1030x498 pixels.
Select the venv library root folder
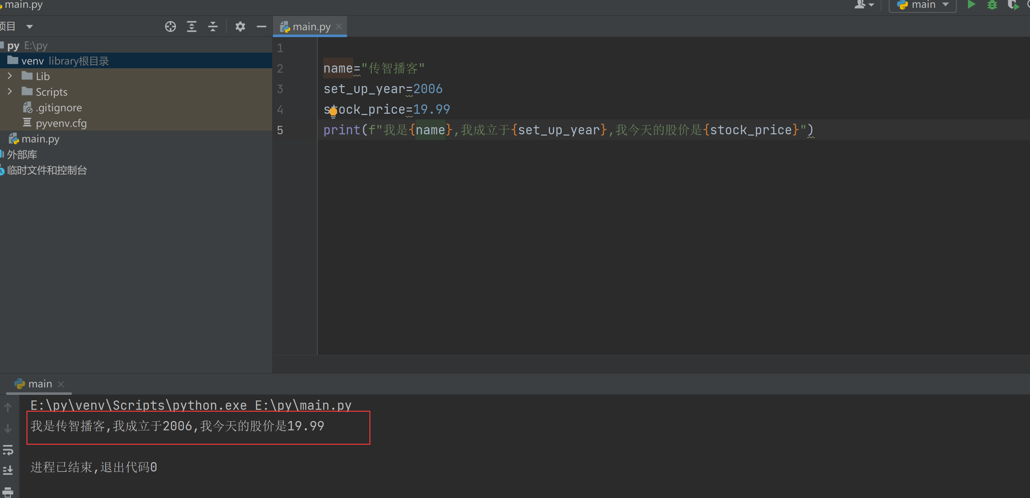tap(136, 61)
